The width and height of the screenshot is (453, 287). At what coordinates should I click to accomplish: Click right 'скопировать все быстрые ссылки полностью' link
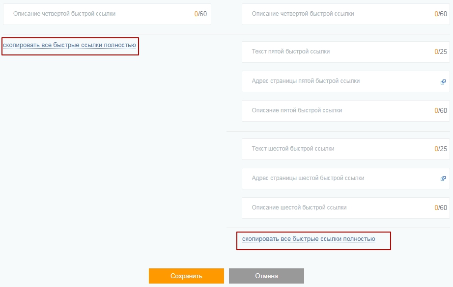[309, 239]
